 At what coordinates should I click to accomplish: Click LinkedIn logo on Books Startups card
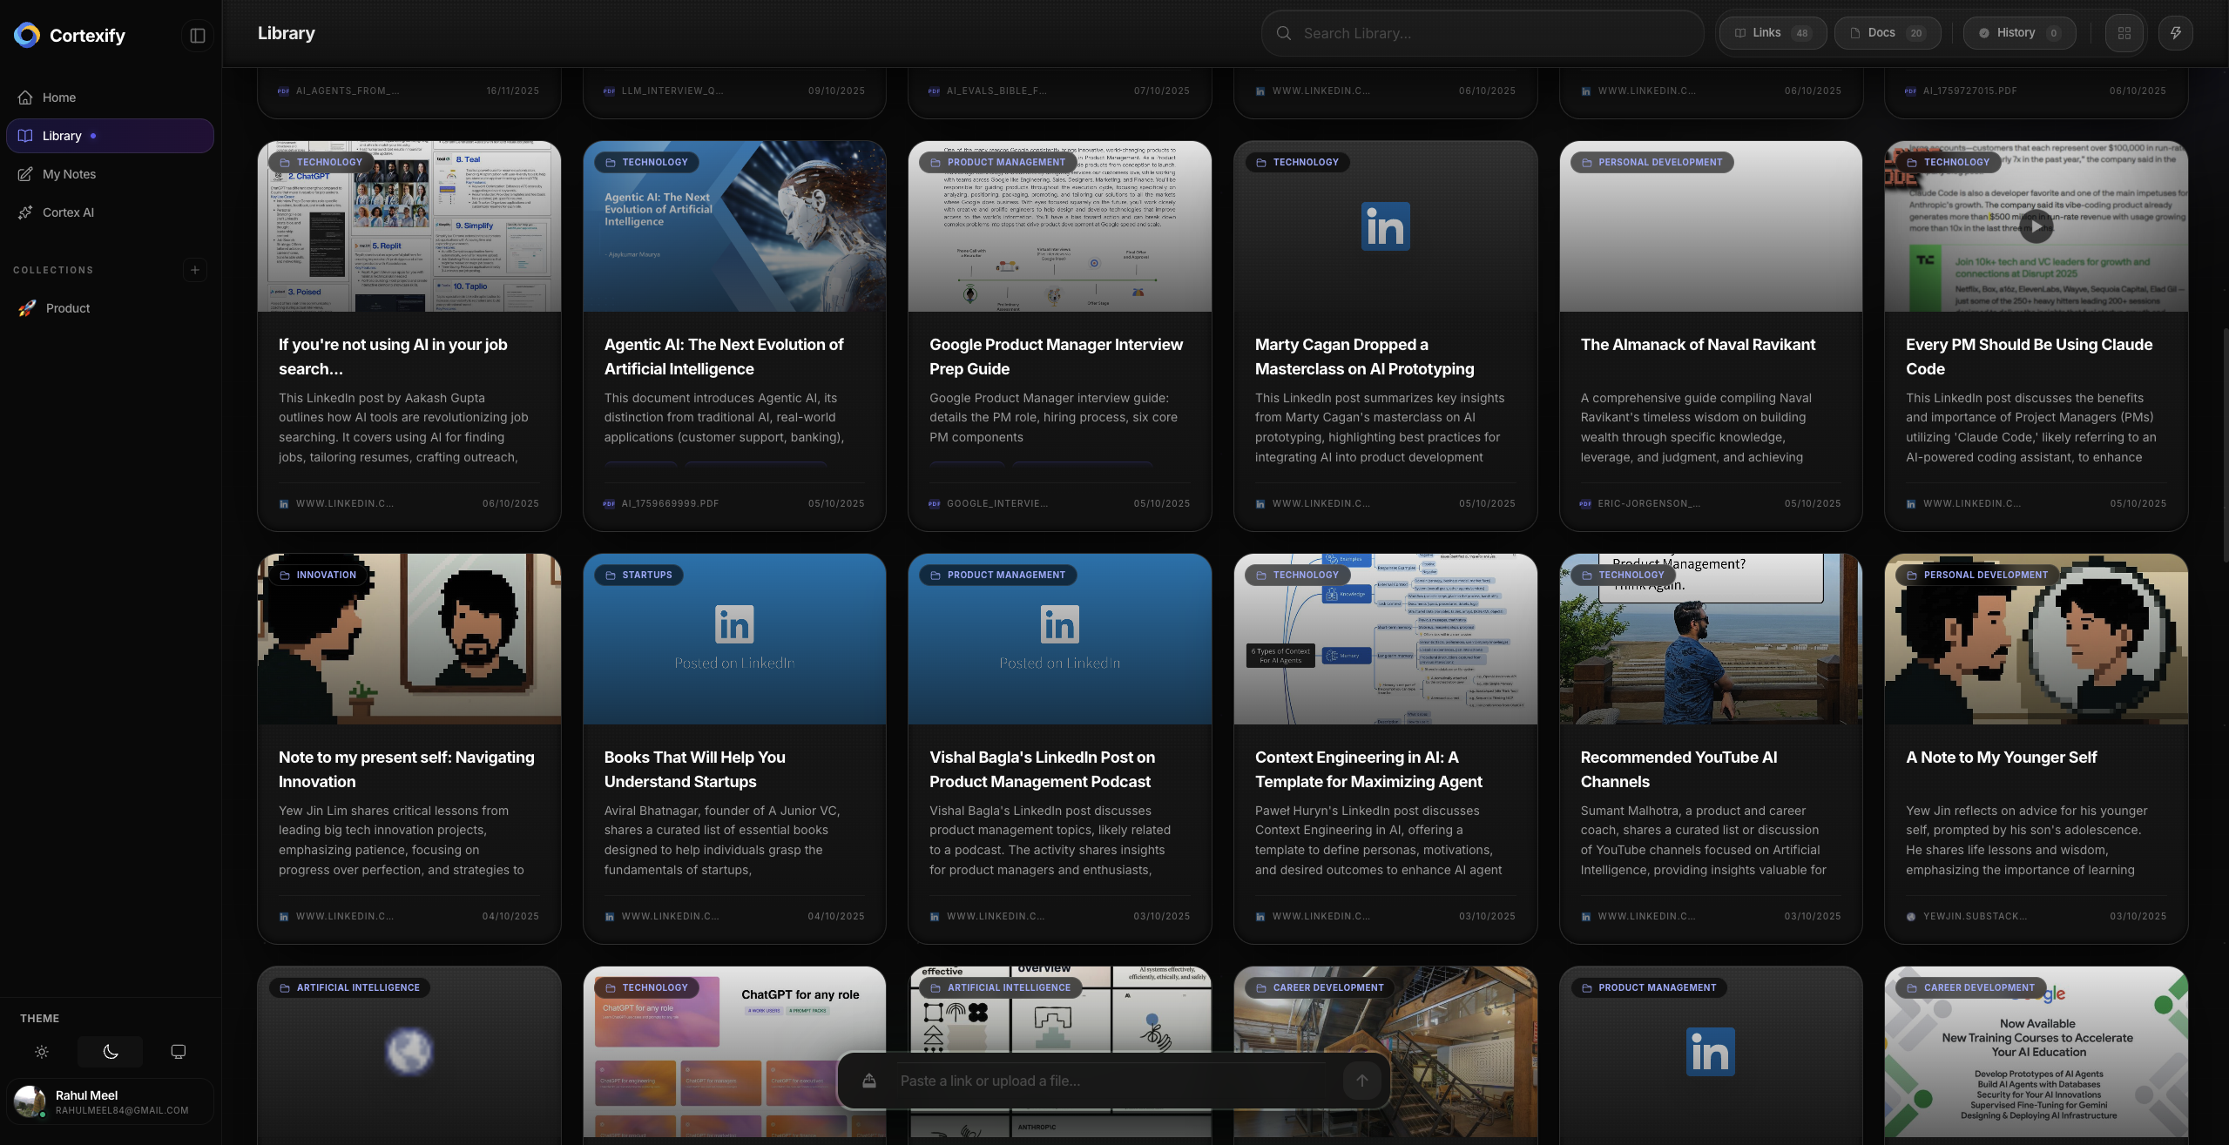[734, 624]
